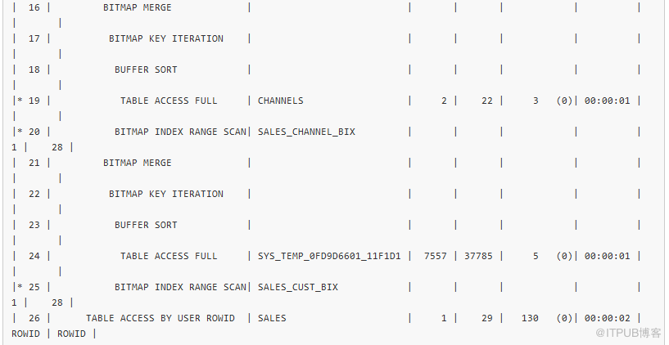Click TABLE ACCESS FULL on row 24
Image resolution: width=669 pixels, height=345 pixels.
tap(169, 256)
